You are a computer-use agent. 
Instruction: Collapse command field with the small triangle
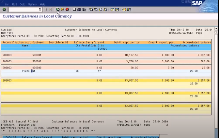(x=46, y=9)
